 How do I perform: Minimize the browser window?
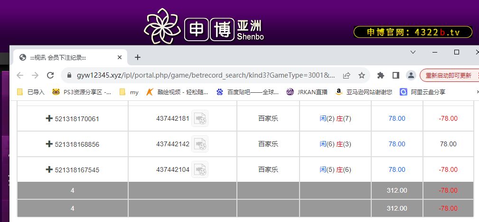click(435, 53)
